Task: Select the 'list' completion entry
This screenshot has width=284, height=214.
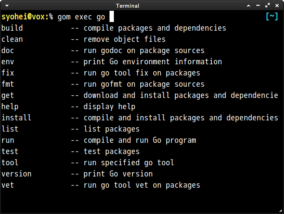Action: 10,129
